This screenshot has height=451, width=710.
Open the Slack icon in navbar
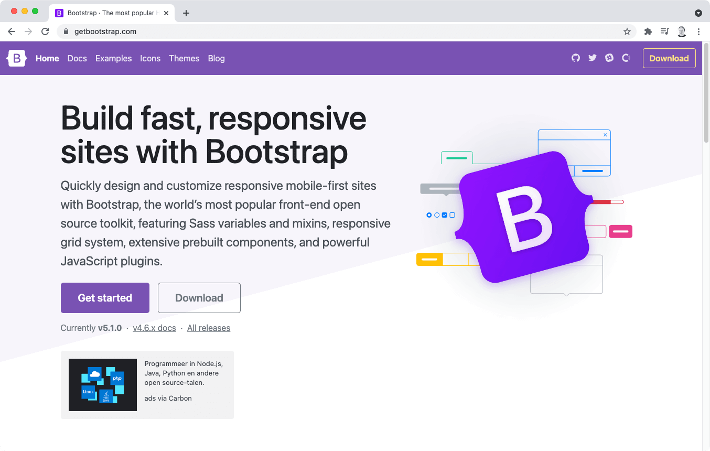click(x=609, y=58)
